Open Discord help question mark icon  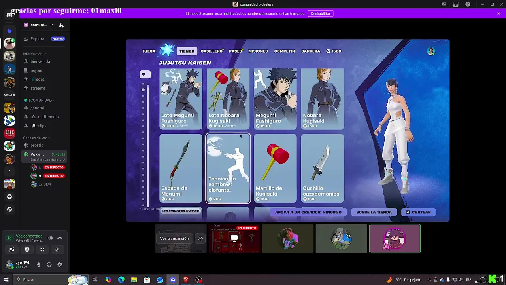(x=468, y=4)
